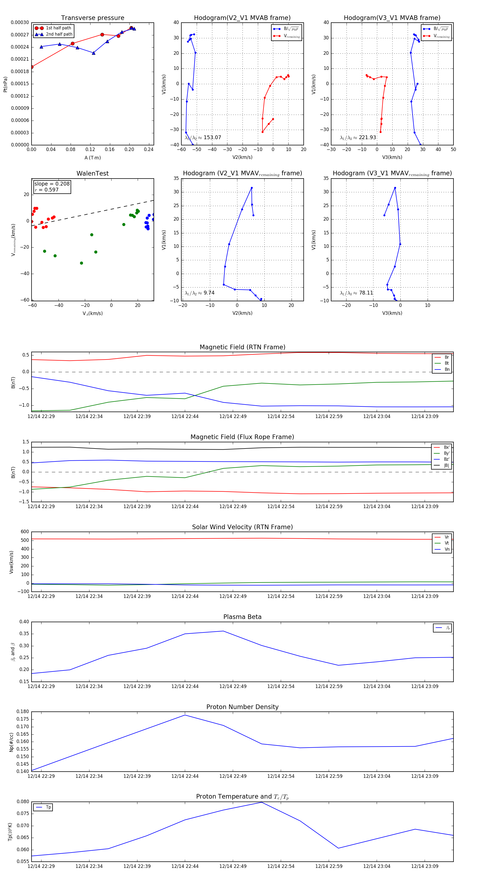
Task: Click 'Hodogram(V3_V1 MVAB frame)' title
Action: coord(392,18)
